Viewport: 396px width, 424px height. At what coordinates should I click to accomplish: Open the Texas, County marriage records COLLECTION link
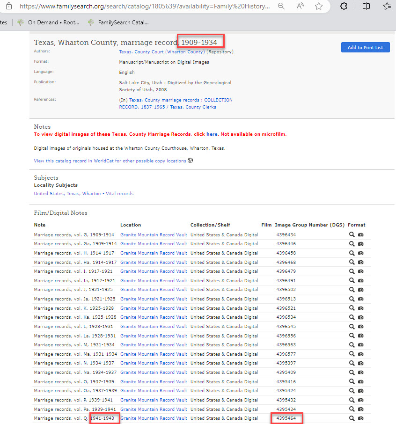[x=176, y=103]
